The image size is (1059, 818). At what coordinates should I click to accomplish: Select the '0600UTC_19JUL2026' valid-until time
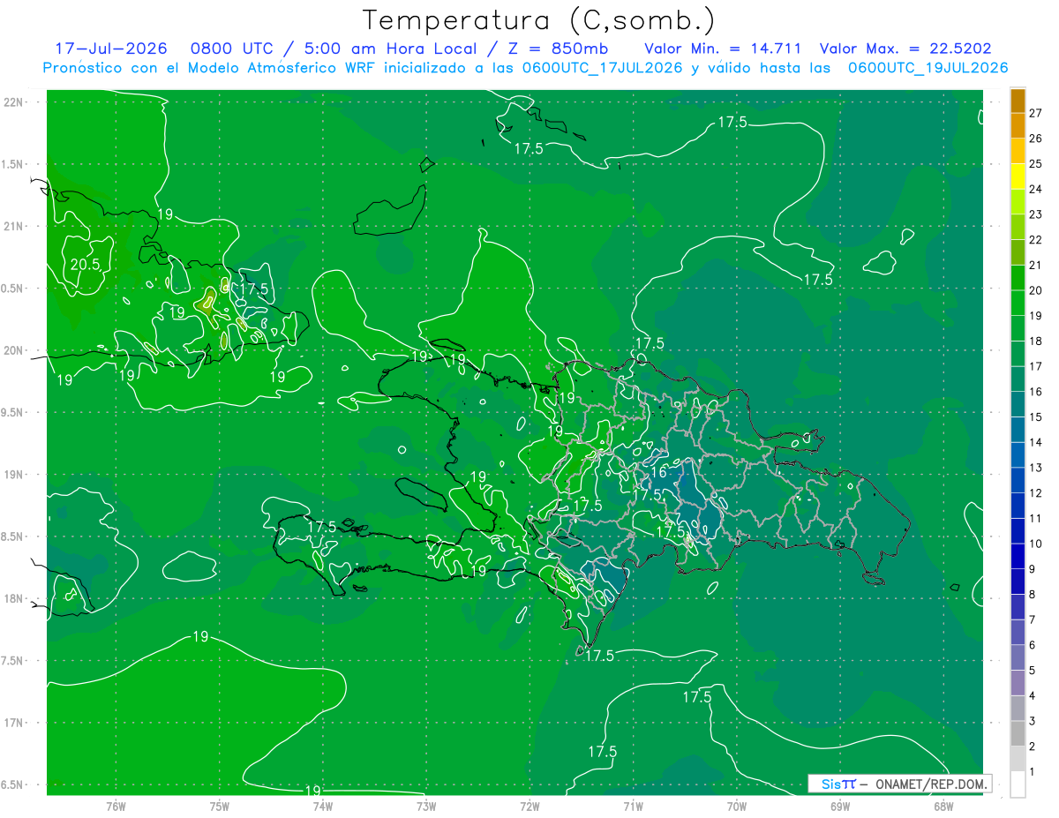(x=928, y=68)
